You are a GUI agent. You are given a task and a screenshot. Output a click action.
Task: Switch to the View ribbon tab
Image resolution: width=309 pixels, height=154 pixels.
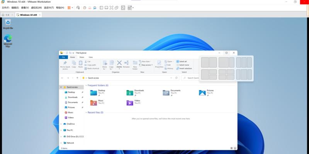coord(91,57)
